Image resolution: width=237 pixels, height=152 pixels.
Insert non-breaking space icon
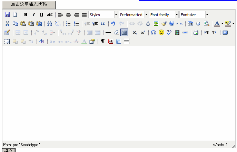(x=111, y=41)
